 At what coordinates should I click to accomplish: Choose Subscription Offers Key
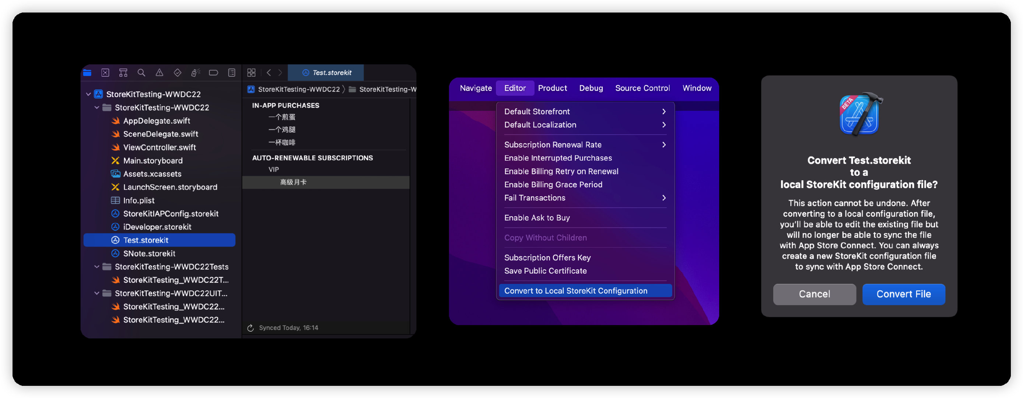(x=585, y=257)
